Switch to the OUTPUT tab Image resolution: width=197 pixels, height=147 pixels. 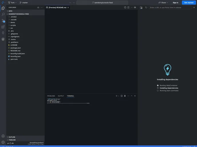point(61,96)
